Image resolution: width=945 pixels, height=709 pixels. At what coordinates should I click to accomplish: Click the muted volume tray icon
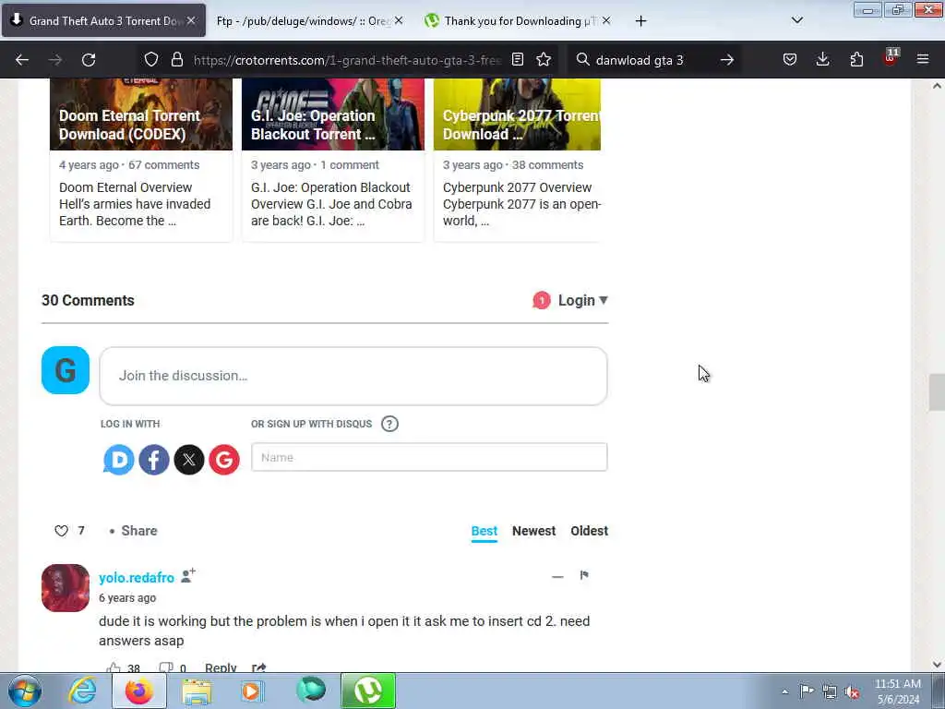click(x=852, y=692)
